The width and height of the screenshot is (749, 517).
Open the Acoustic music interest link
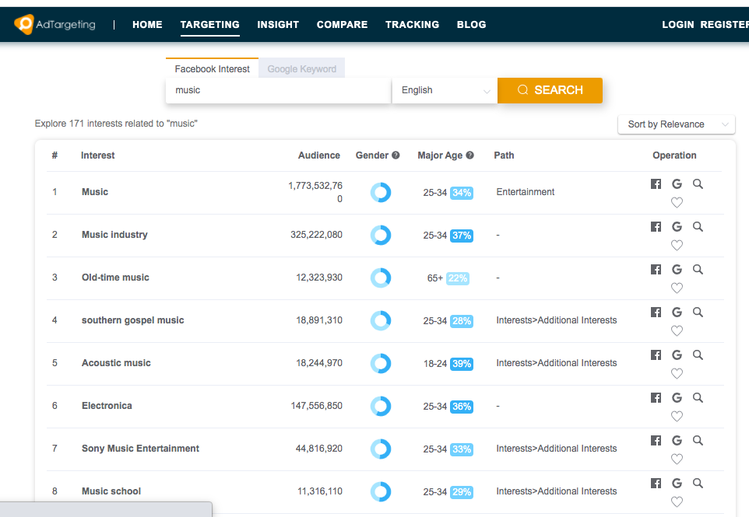pos(116,363)
